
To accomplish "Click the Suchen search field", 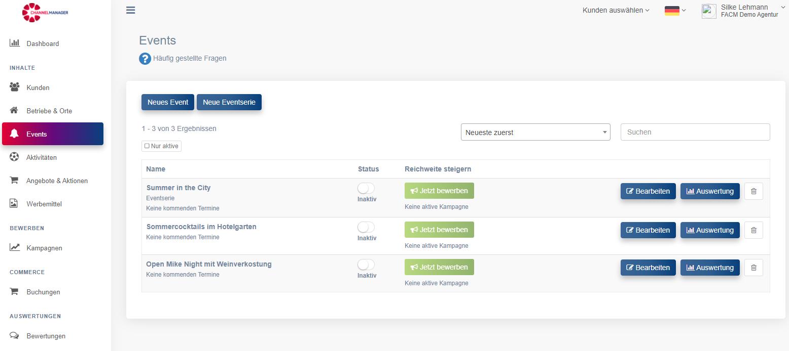I will 695,132.
